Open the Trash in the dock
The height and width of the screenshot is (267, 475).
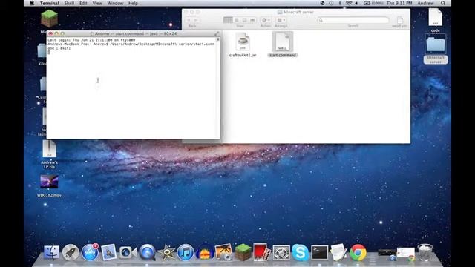click(425, 252)
